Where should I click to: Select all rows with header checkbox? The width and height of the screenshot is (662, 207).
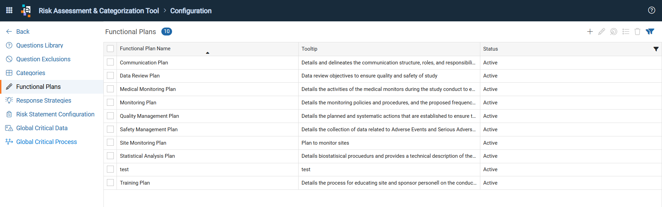110,49
